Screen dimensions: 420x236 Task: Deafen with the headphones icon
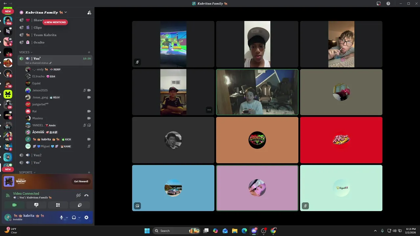click(74, 217)
